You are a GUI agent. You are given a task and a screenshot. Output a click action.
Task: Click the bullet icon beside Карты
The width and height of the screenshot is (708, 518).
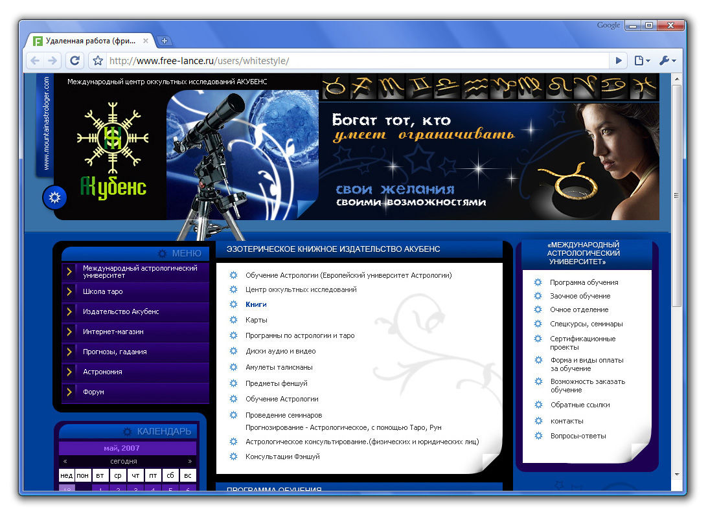(233, 320)
